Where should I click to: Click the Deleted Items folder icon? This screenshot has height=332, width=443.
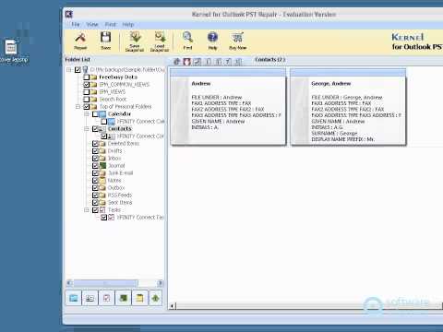[x=102, y=144]
